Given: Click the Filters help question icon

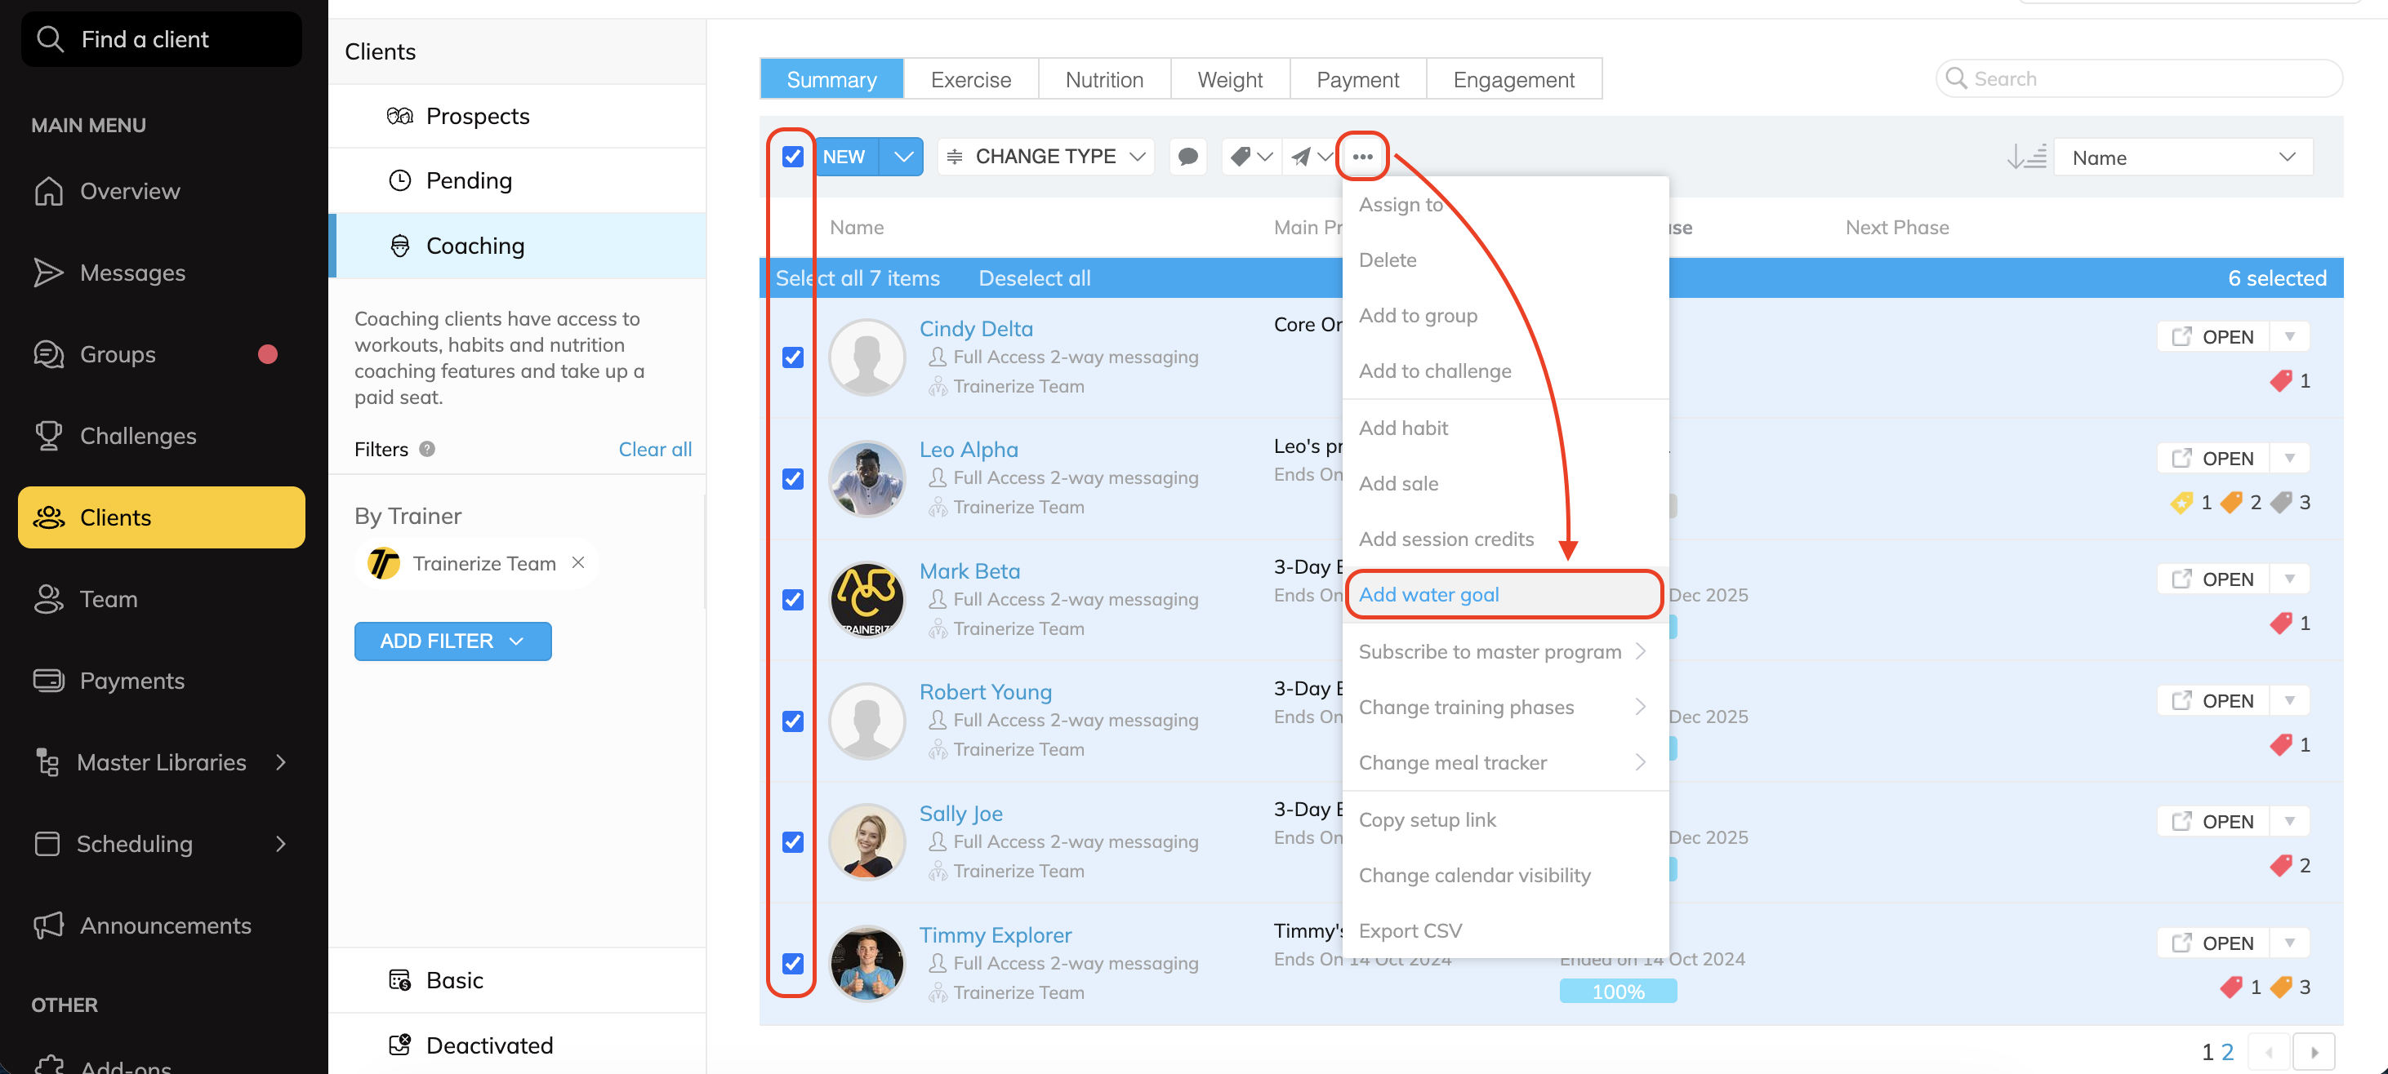Looking at the screenshot, I should pyautogui.click(x=427, y=449).
